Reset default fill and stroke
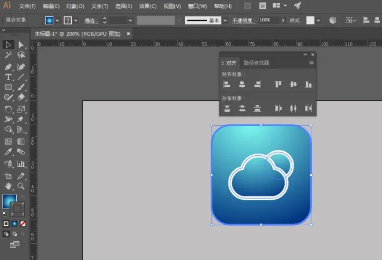382x260 pixels. (5, 214)
